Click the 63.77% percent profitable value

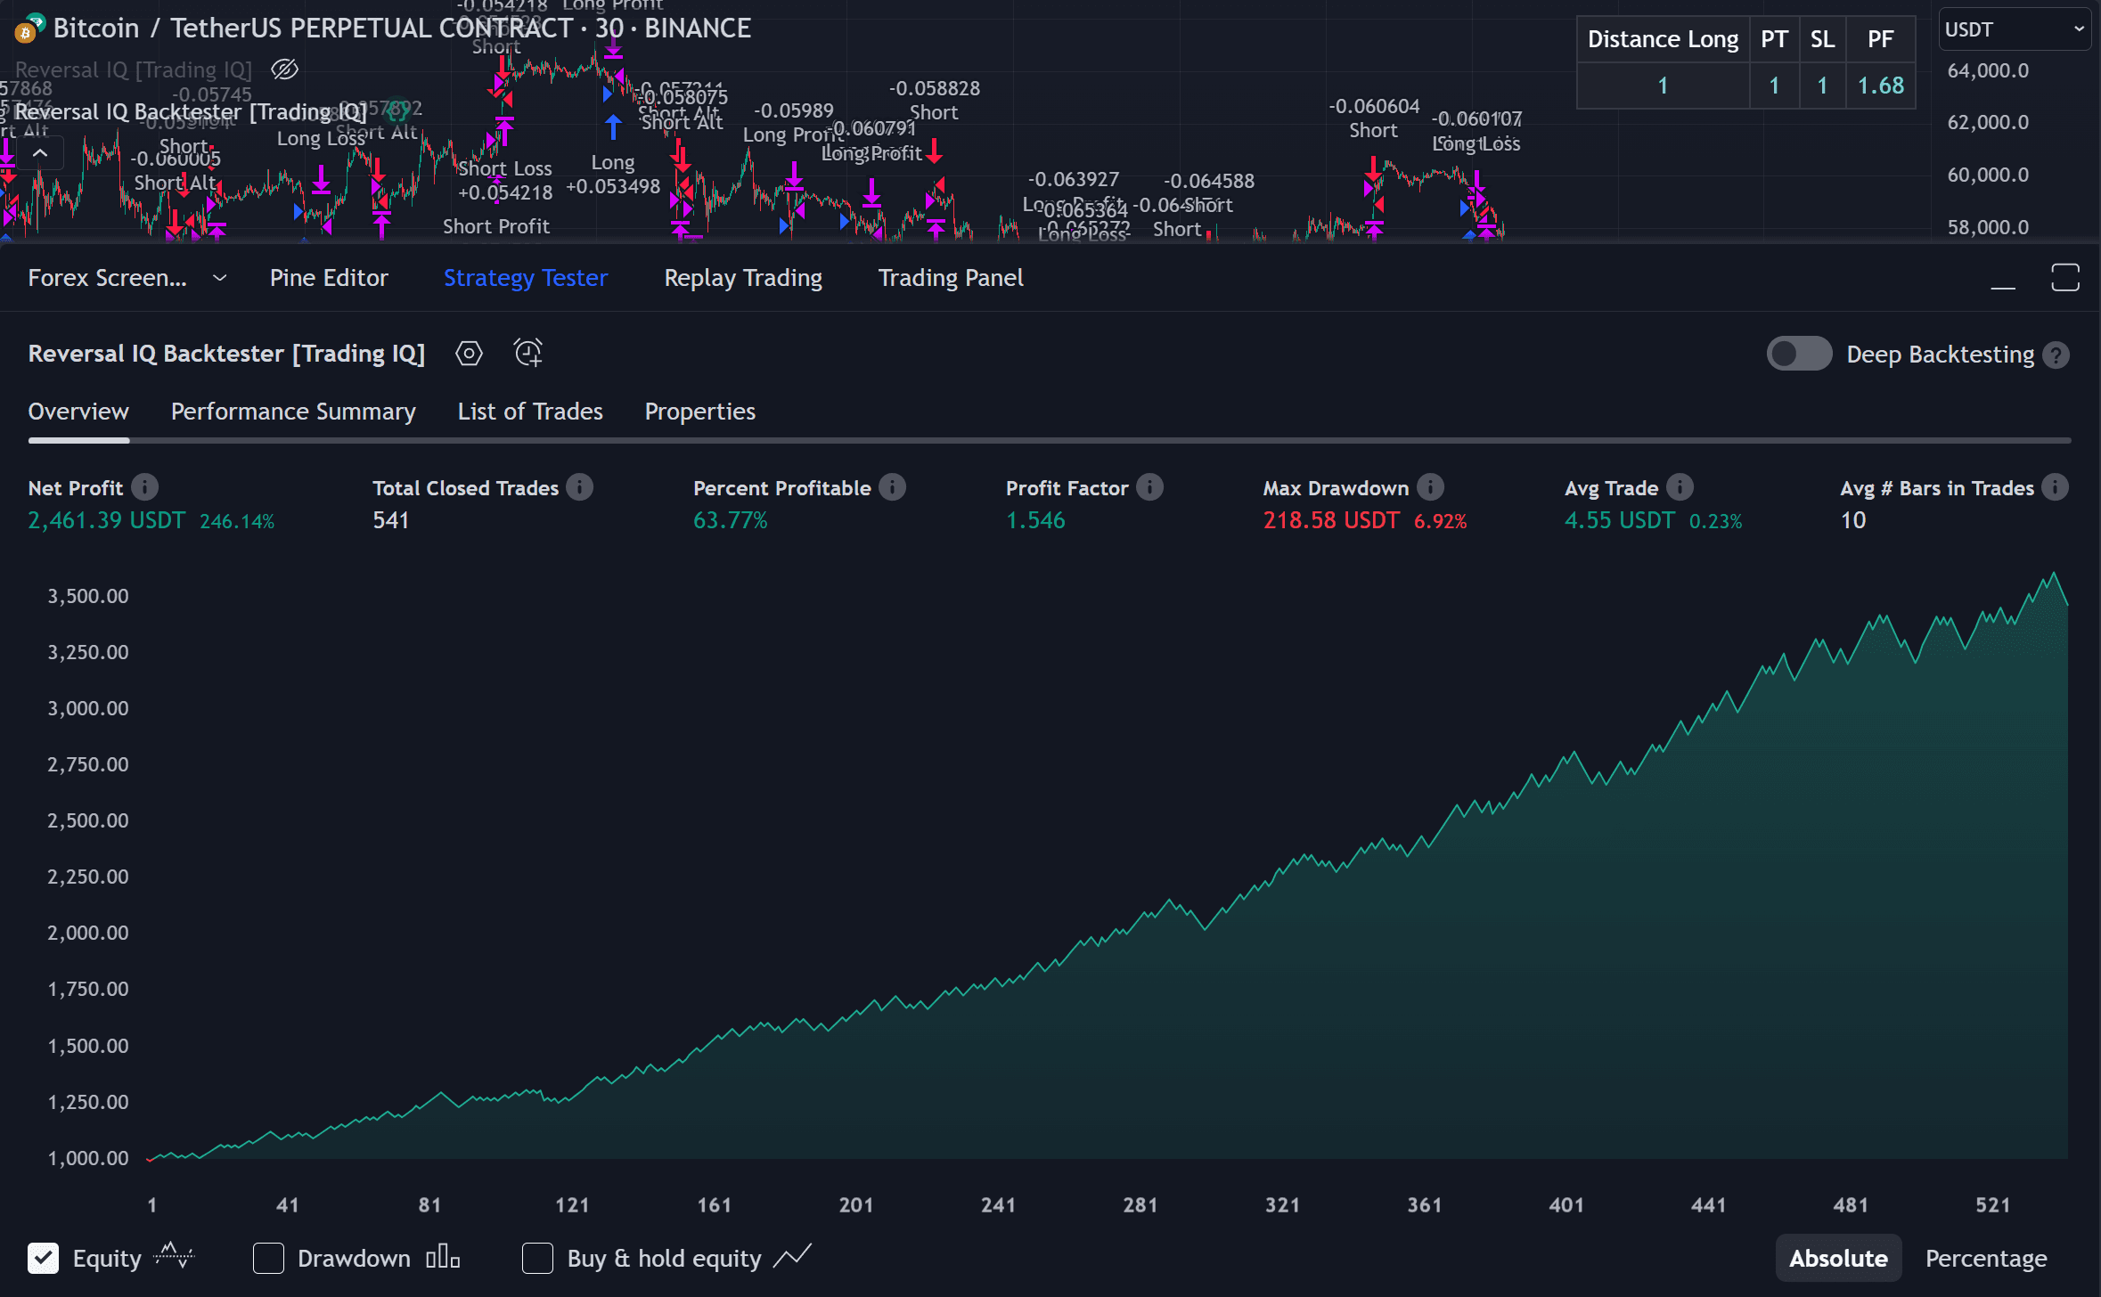click(731, 520)
